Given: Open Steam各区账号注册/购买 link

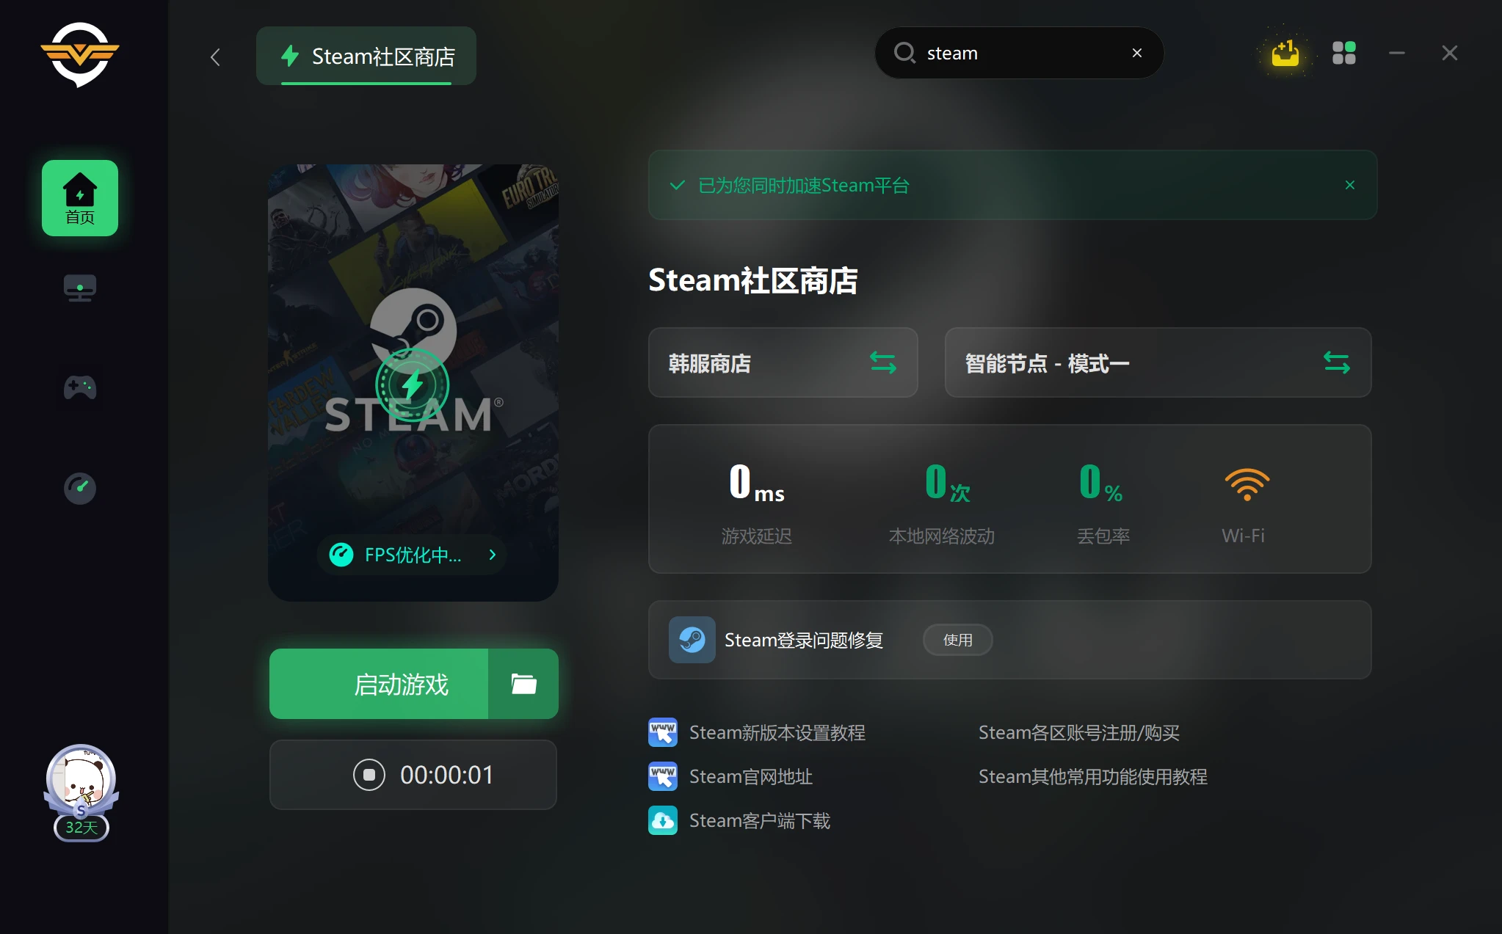Looking at the screenshot, I should click(x=1079, y=732).
